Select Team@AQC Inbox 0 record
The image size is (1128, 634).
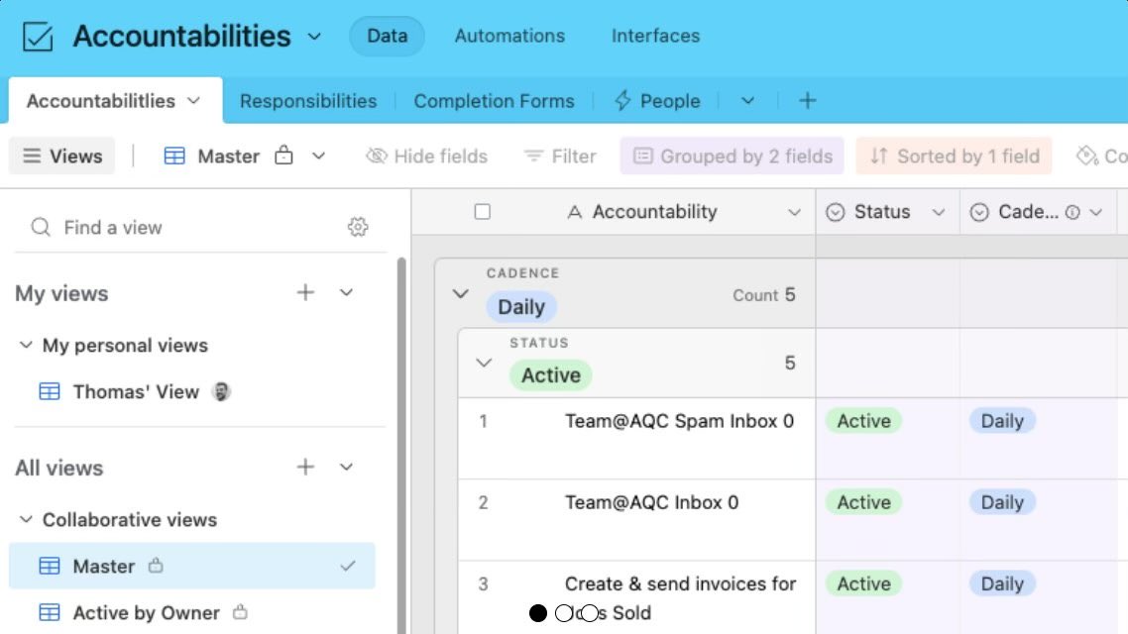pos(652,501)
